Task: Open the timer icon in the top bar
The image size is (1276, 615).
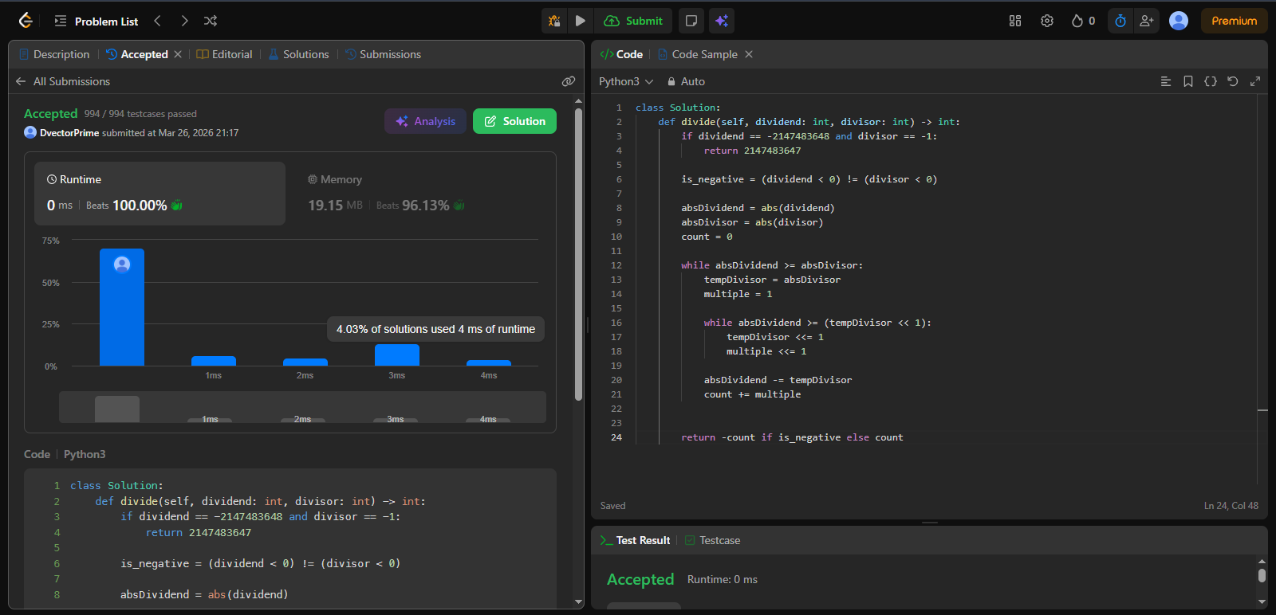Action: 1120,21
